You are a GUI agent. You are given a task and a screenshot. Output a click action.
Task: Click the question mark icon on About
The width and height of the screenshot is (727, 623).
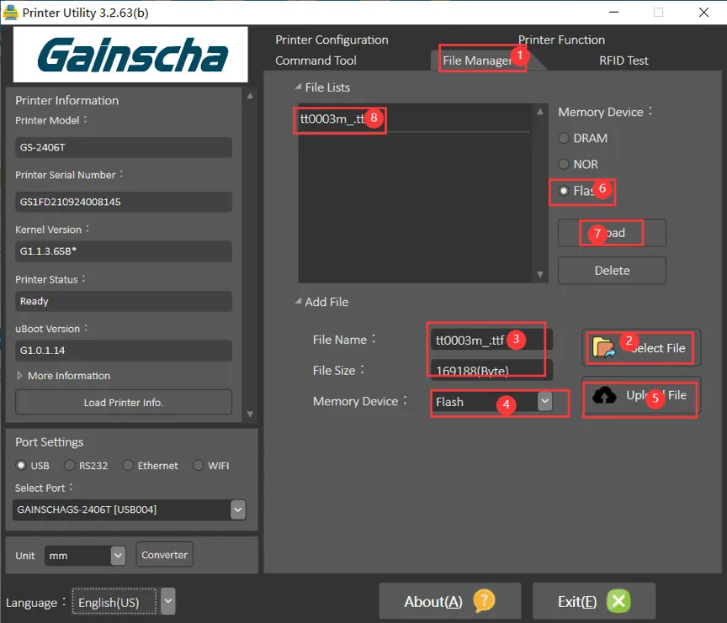484,601
